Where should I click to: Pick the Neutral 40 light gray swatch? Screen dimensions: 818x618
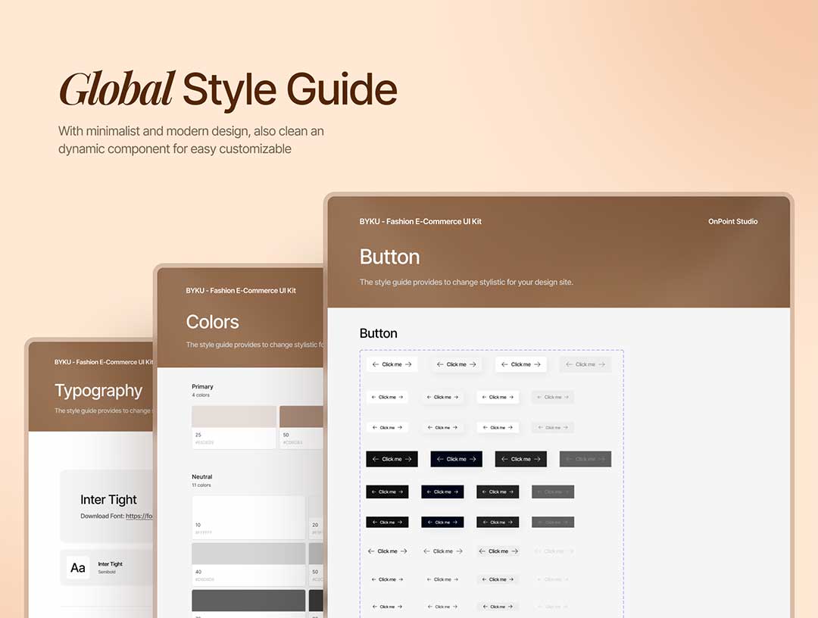pyautogui.click(x=248, y=554)
